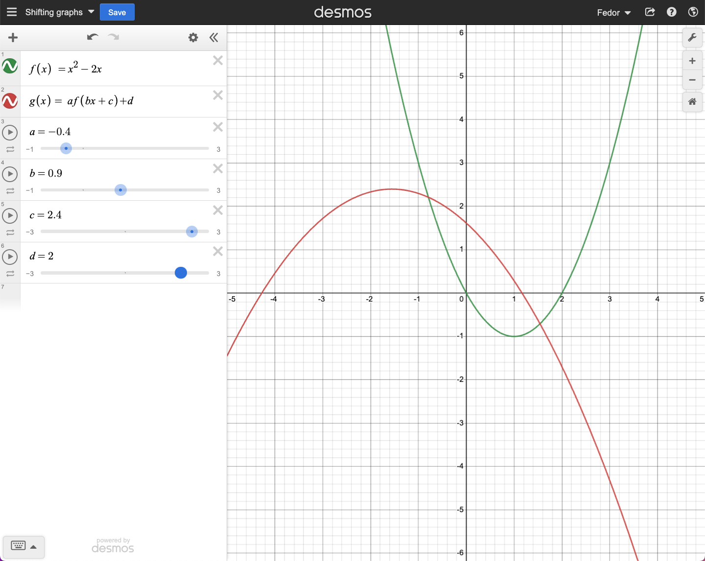Expand the add item plus menu
Viewport: 705px width, 561px height.
pos(13,38)
